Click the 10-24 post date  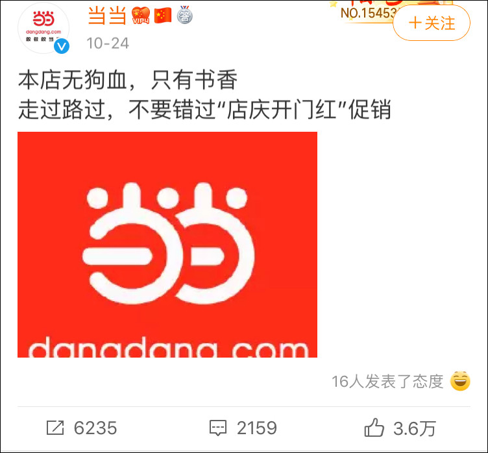[x=108, y=43]
